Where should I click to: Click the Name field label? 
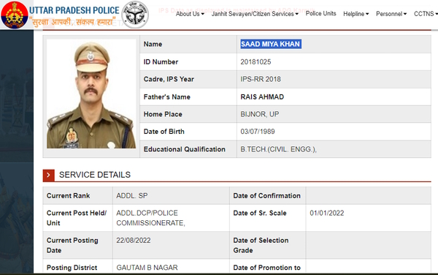pos(153,44)
